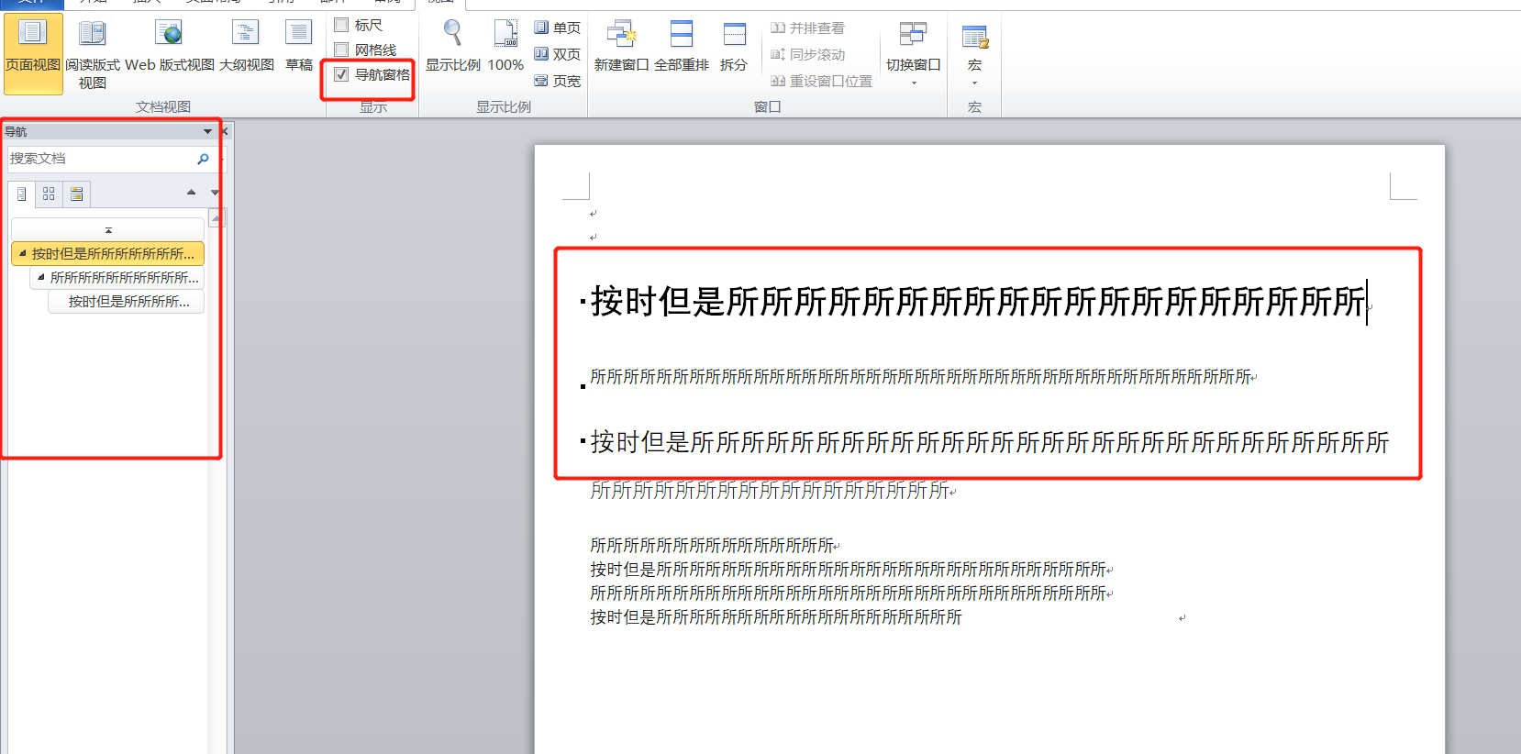The image size is (1521, 754).
Task: Select One Page (单页) zoom button
Action: tap(557, 28)
